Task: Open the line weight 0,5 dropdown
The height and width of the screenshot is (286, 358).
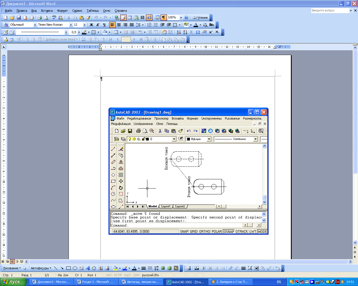Action: coord(79,32)
